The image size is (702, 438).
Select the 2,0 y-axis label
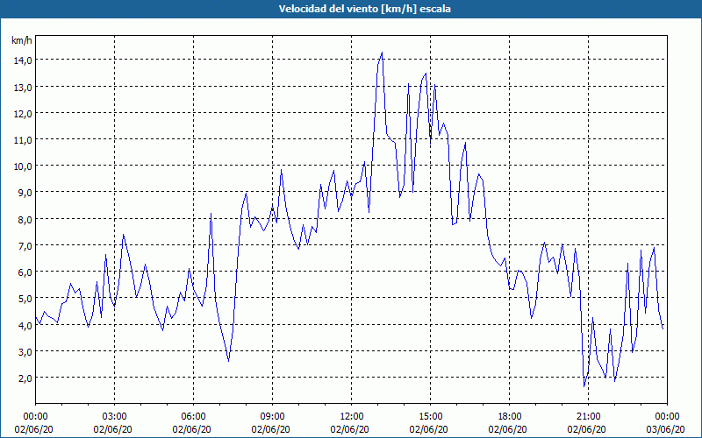pos(25,378)
